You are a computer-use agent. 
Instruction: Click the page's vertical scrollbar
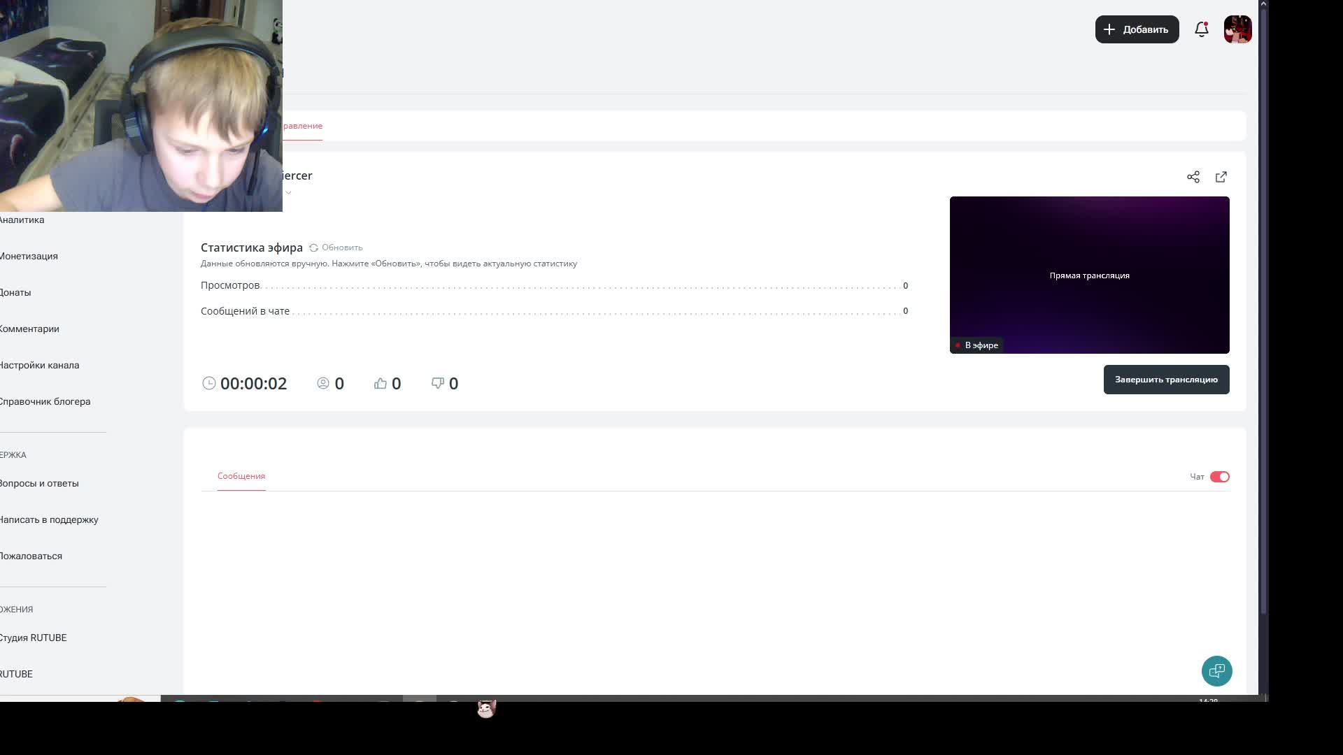tap(1263, 308)
